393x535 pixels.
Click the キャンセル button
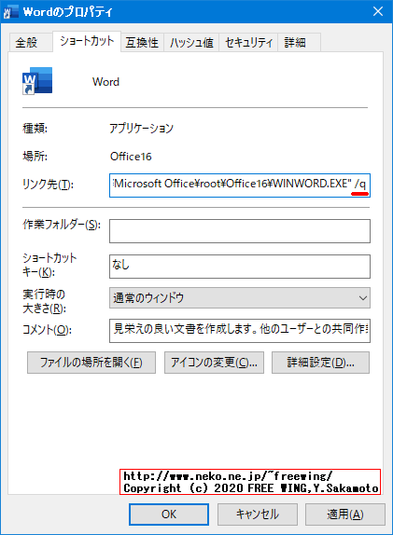click(258, 514)
